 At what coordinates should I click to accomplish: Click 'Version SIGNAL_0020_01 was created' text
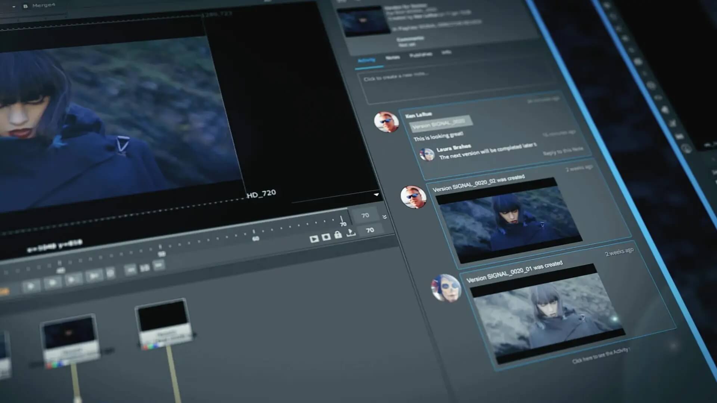coord(515,272)
